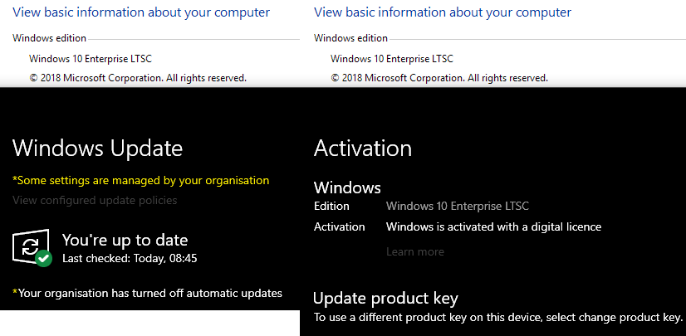Click the Edition row label in Activation
This screenshot has height=336, width=686.
pos(331,206)
